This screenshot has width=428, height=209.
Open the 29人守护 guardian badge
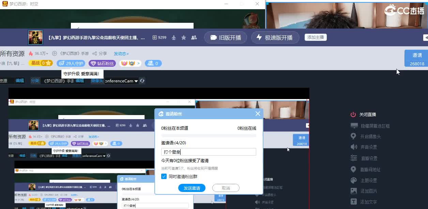point(71,63)
